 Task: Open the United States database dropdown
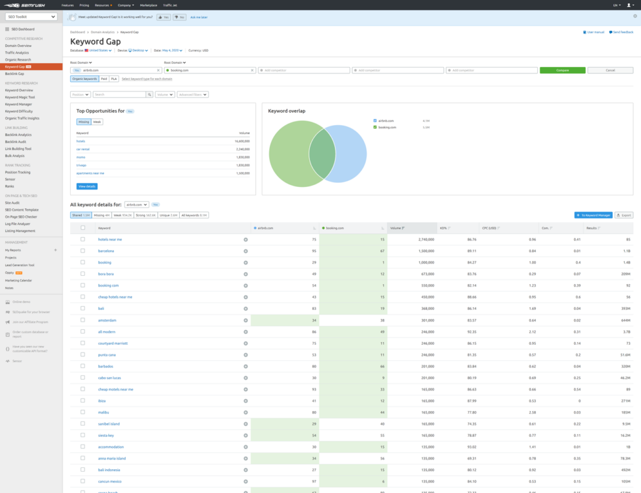click(x=98, y=51)
